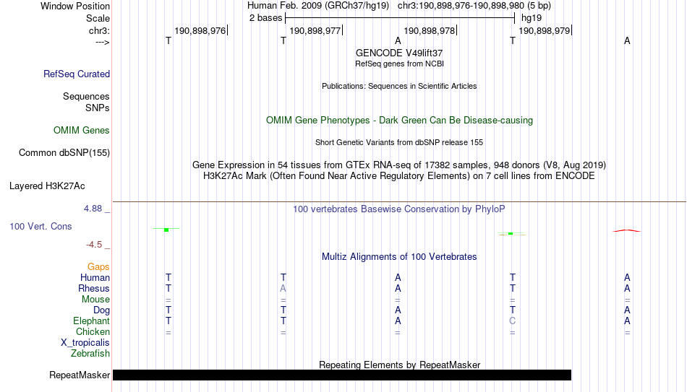Select the Layered H3K27Ac track label
Viewport: 687px width, 392px height.
click(x=47, y=186)
